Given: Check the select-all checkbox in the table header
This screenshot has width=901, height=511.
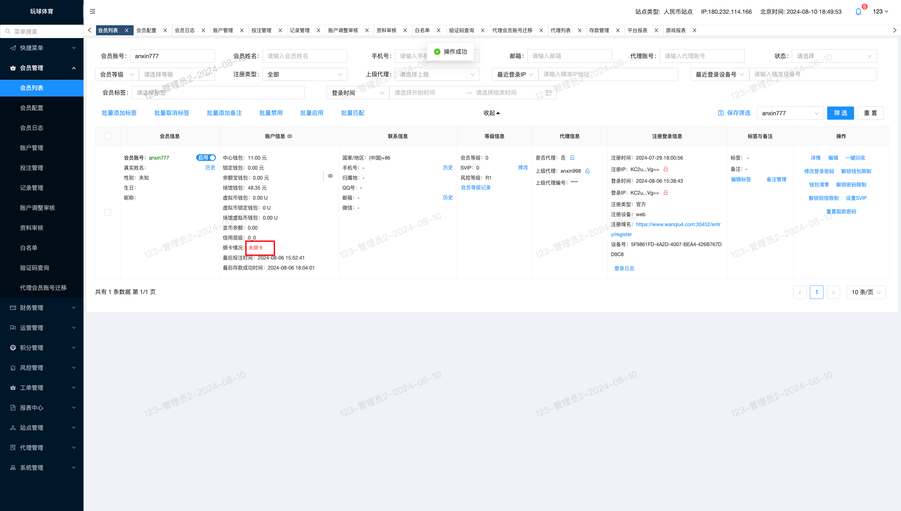Looking at the screenshot, I should coord(108,136).
